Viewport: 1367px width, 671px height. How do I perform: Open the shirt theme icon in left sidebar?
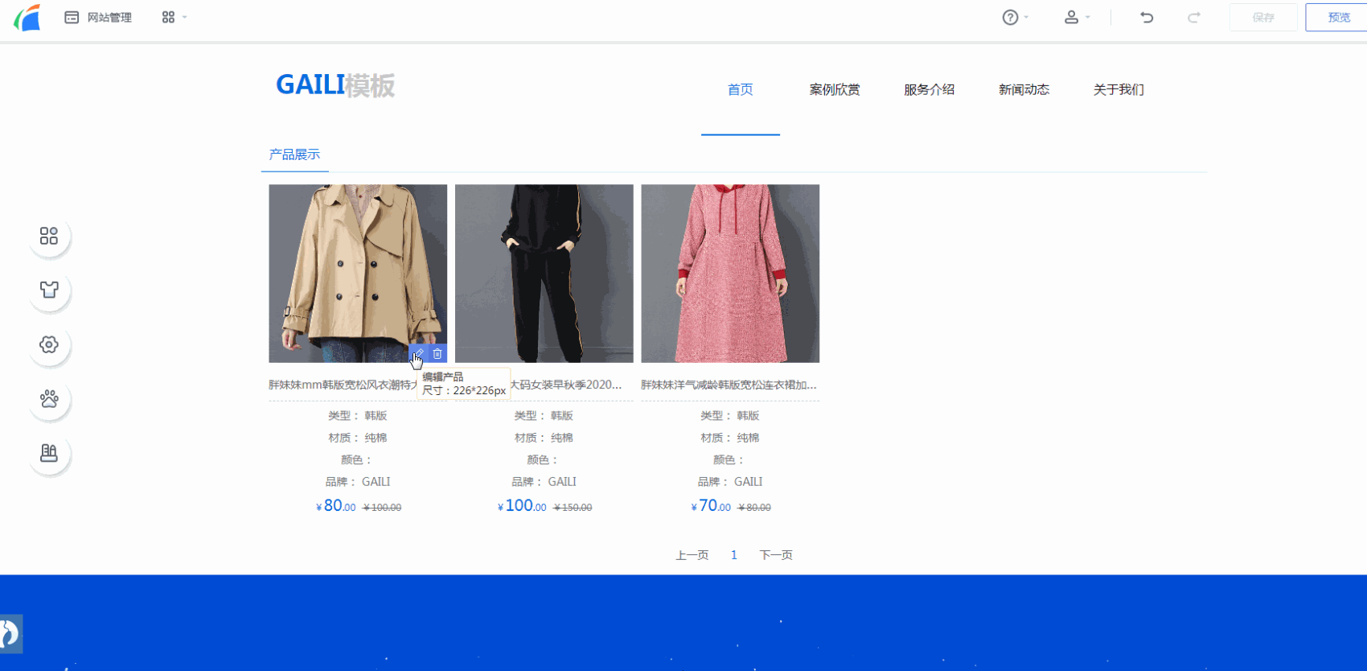pyautogui.click(x=49, y=290)
